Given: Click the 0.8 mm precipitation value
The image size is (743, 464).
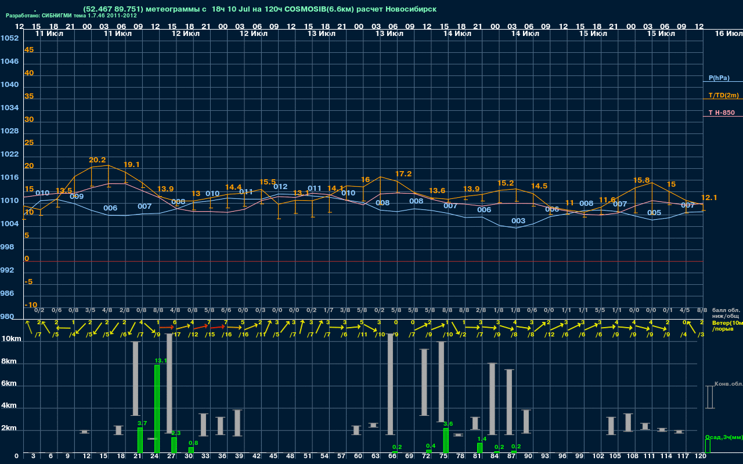Looking at the screenshot, I should (x=193, y=443).
